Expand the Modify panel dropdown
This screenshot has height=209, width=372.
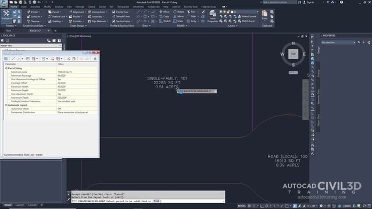(x=182, y=26)
